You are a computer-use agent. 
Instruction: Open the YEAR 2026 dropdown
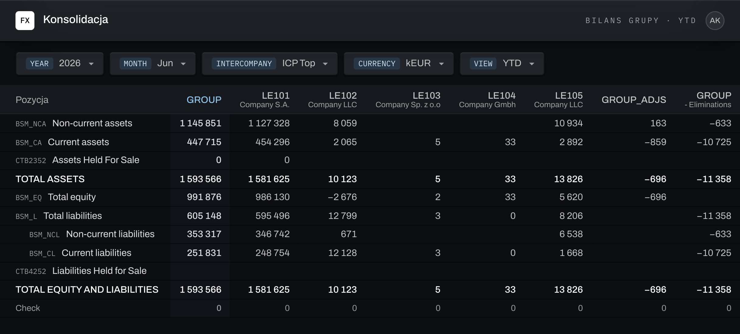coord(60,63)
